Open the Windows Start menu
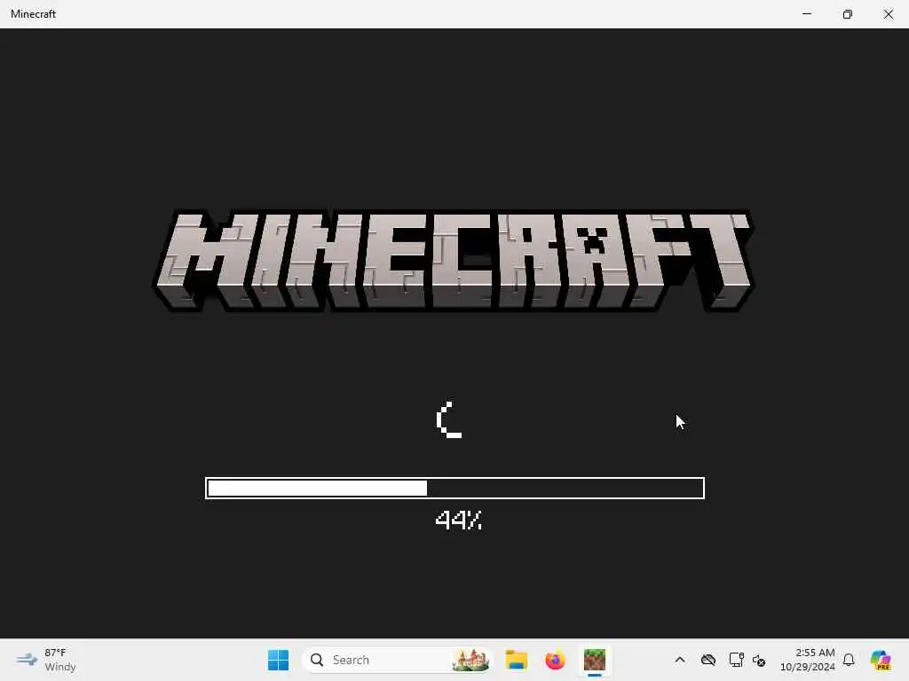Screen dimensions: 909x681 pos(278,660)
